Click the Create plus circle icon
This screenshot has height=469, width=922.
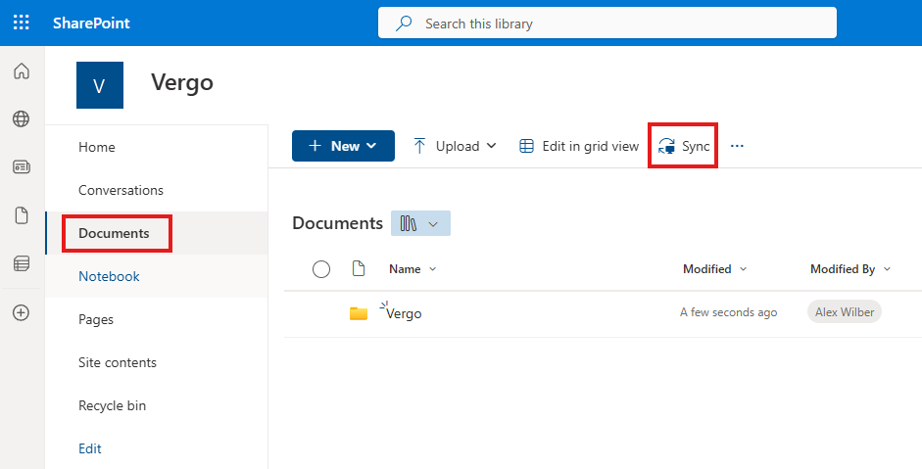coord(22,312)
